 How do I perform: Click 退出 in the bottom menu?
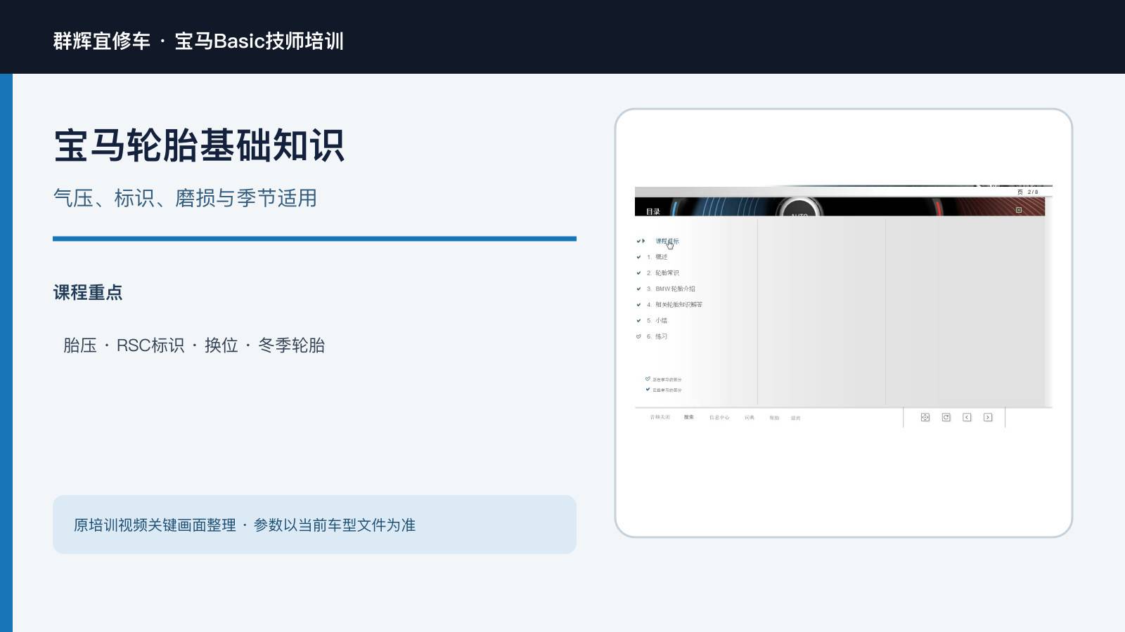click(795, 418)
